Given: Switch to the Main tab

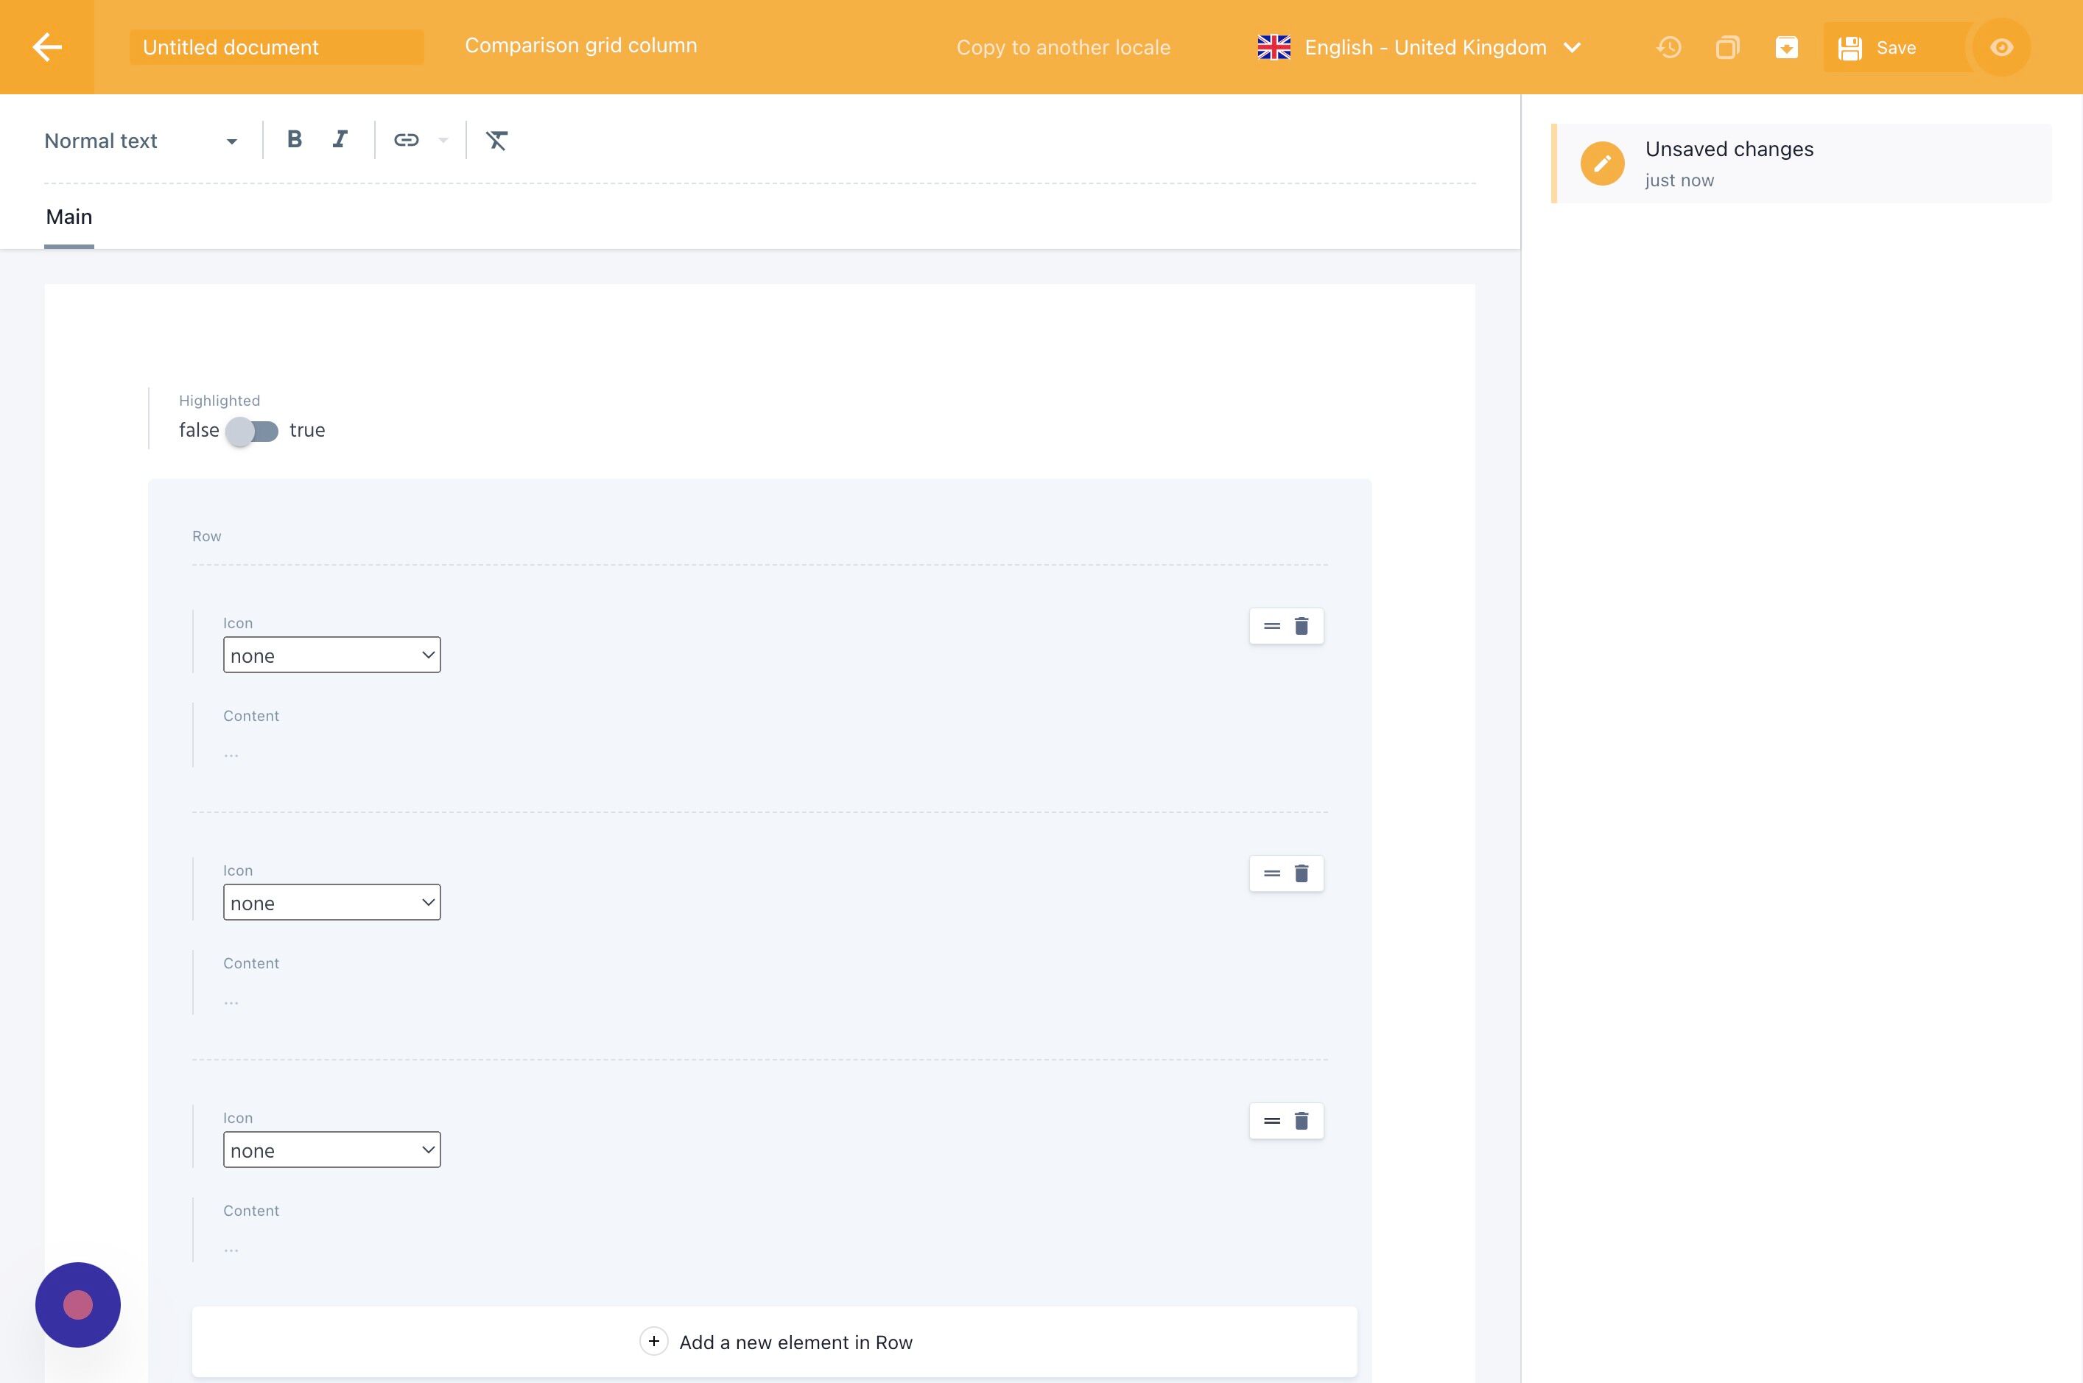Looking at the screenshot, I should pyautogui.click(x=69, y=217).
